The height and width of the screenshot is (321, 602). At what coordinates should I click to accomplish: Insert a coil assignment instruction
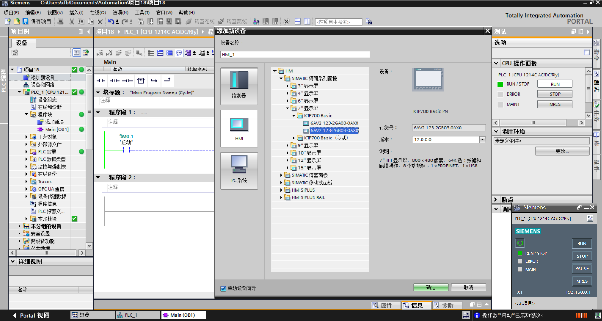click(x=127, y=81)
